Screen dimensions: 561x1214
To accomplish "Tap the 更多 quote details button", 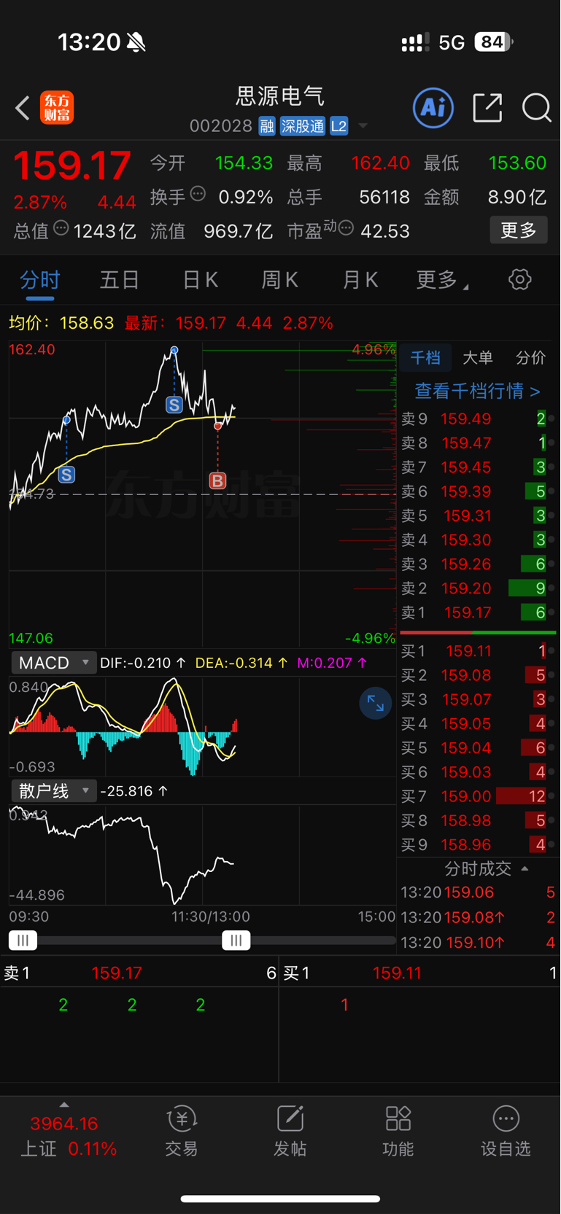I will pyautogui.click(x=519, y=230).
